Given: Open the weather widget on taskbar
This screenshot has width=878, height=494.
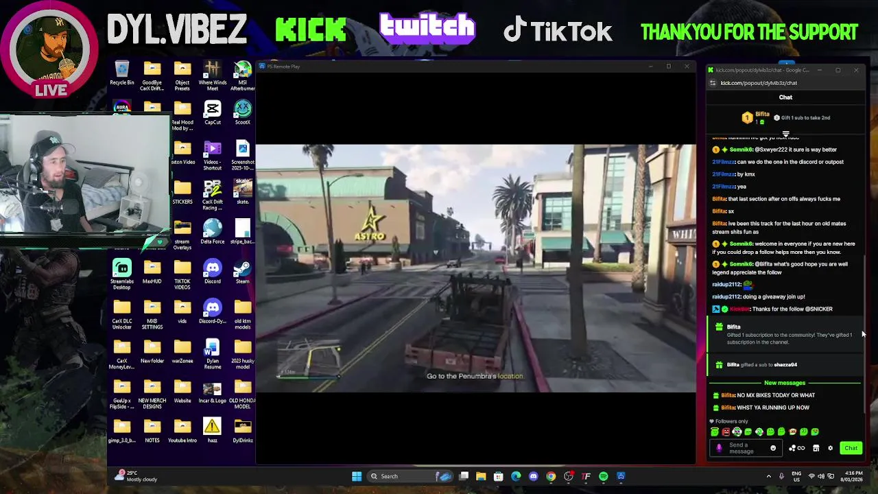Looking at the screenshot, I should [x=137, y=476].
